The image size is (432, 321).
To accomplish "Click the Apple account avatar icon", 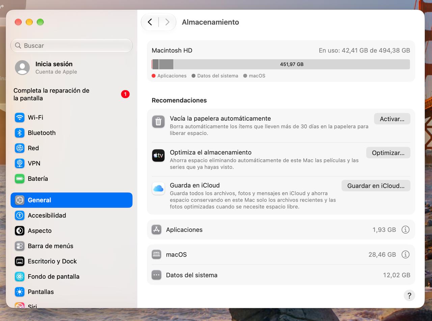I will pyautogui.click(x=22, y=68).
